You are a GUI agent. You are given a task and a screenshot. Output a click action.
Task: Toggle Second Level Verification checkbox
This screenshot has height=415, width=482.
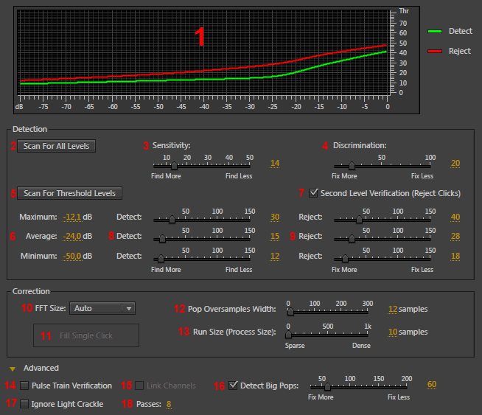click(x=314, y=193)
